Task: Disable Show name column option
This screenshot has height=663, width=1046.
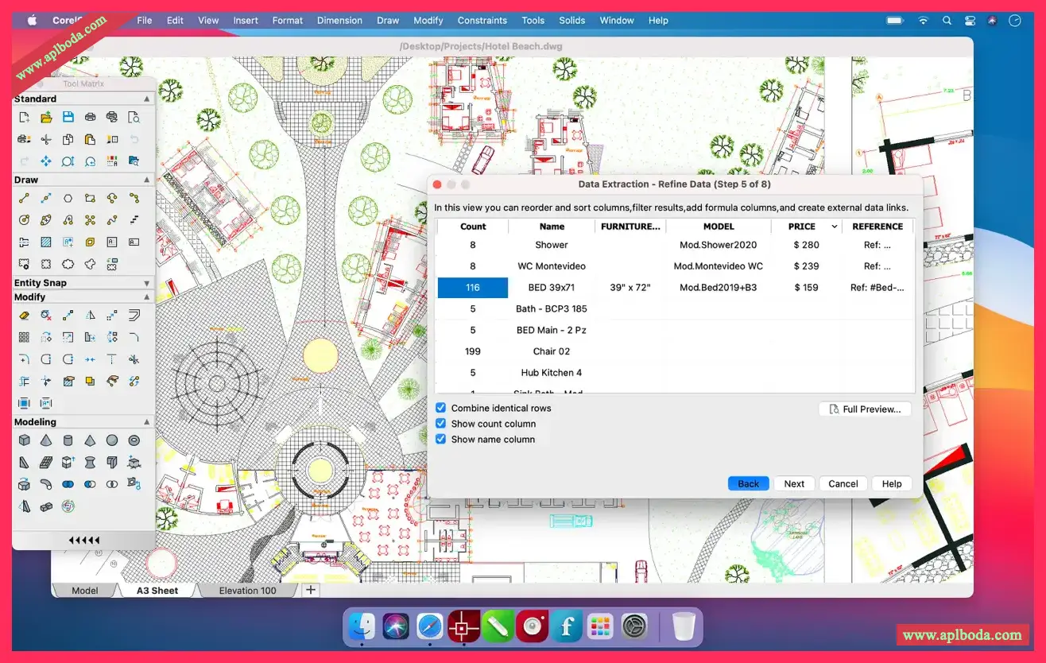Action: click(x=440, y=439)
